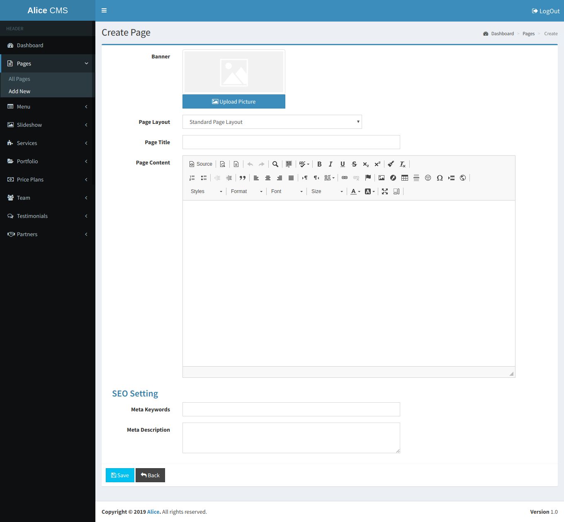Center align text
The height and width of the screenshot is (522, 564).
pyautogui.click(x=268, y=178)
